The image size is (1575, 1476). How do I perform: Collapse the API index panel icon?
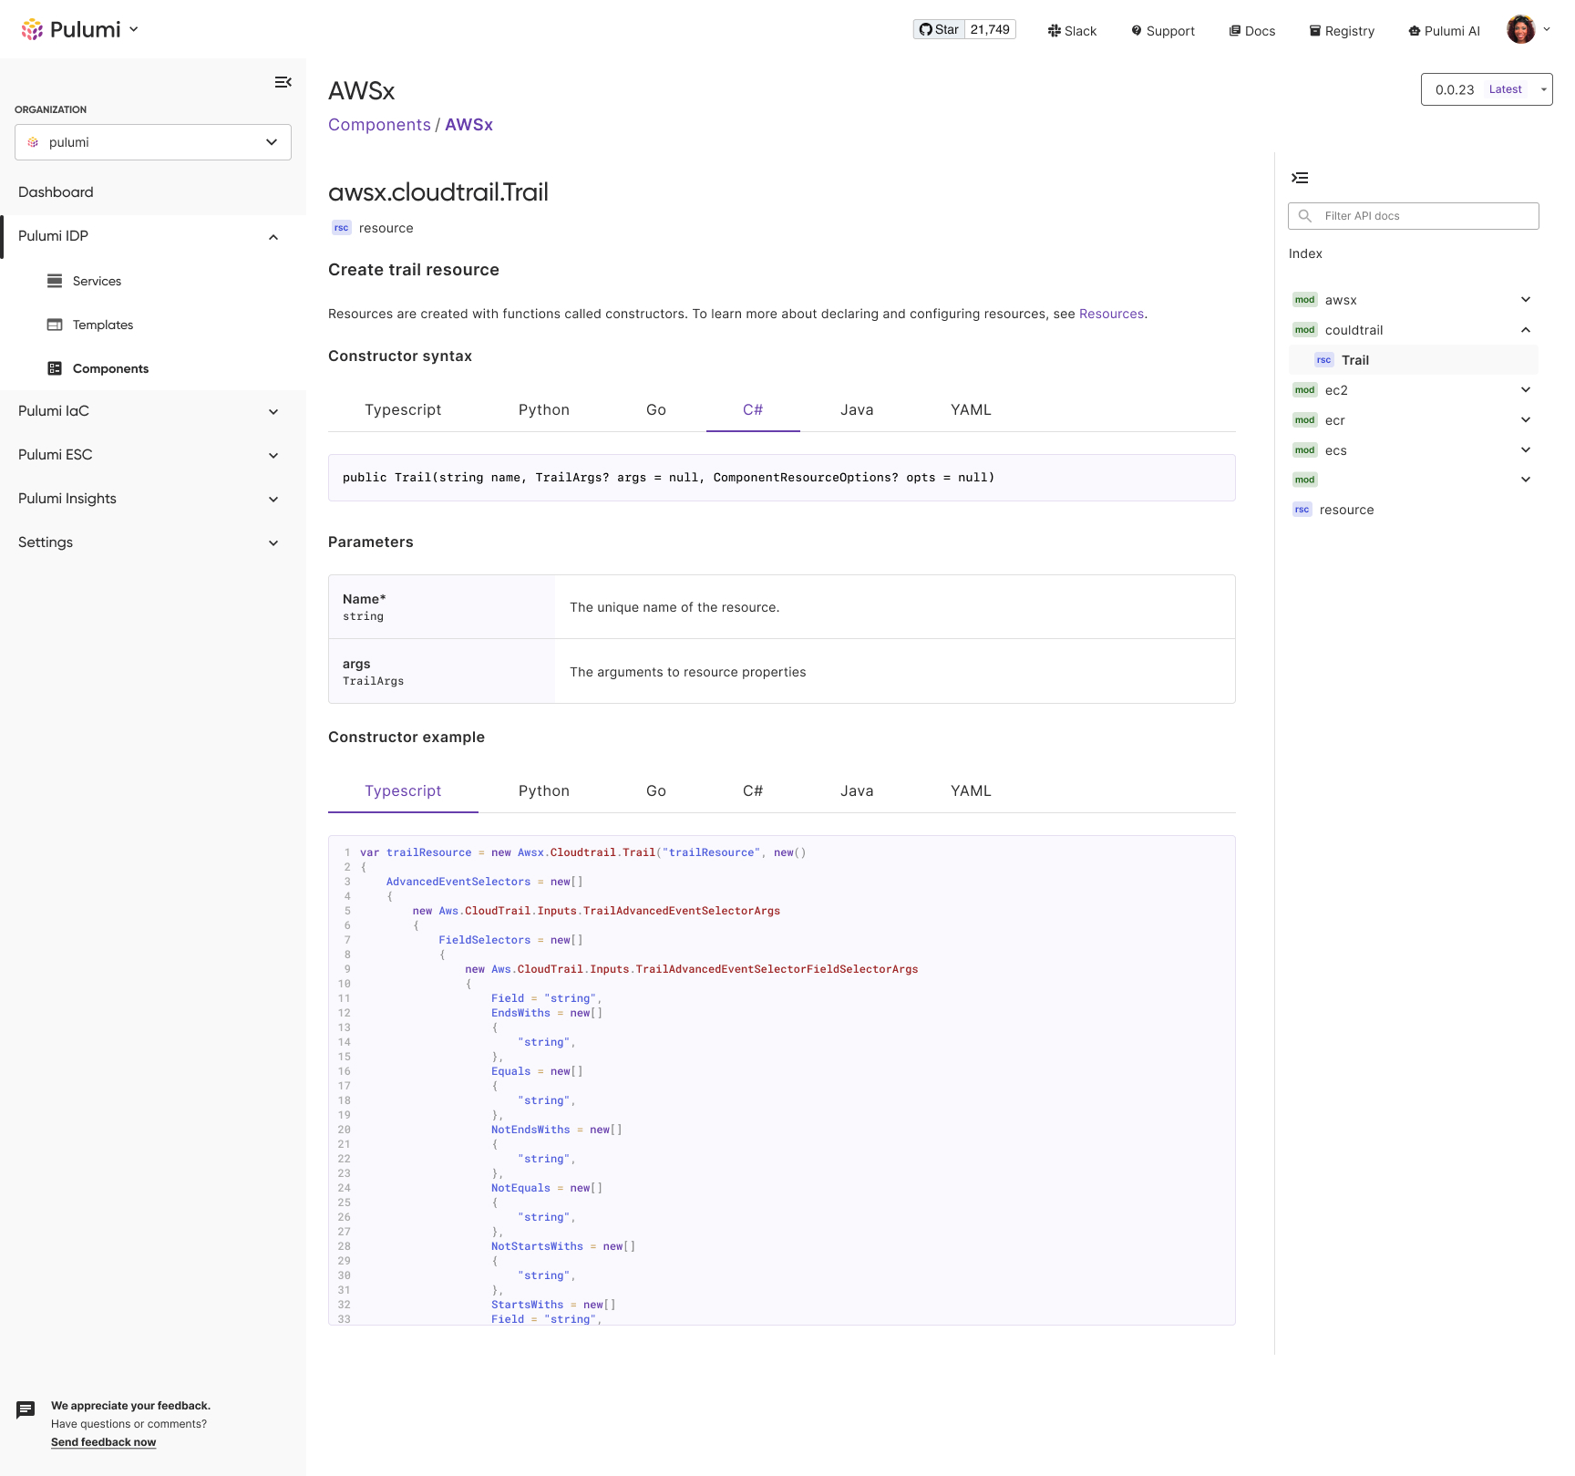pos(1300,178)
